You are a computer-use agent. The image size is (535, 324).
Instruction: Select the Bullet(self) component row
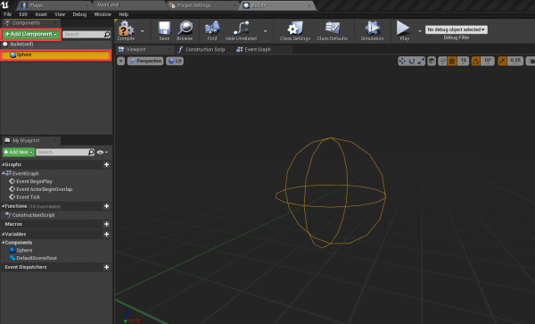(x=56, y=44)
